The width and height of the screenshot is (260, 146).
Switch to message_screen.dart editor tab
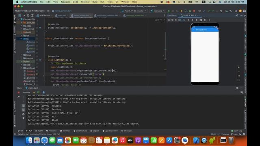pyautogui.click(x=135, y=15)
